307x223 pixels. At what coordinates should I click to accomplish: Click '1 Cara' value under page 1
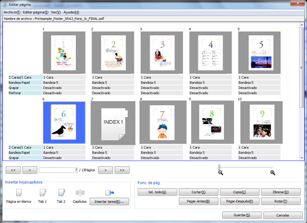pos(64,77)
